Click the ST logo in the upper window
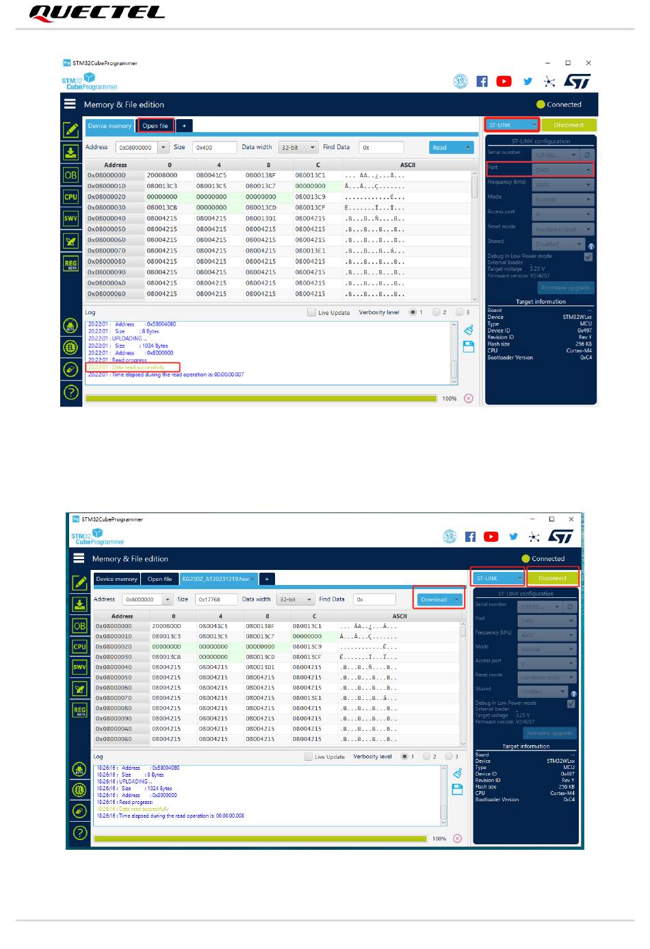 pos(577,81)
